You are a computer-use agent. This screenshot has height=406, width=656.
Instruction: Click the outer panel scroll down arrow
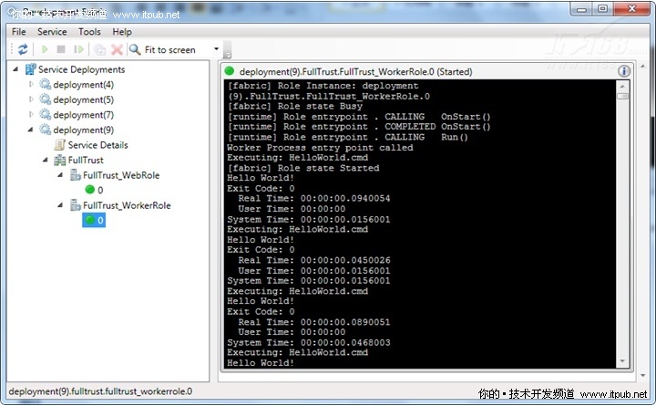(643, 375)
